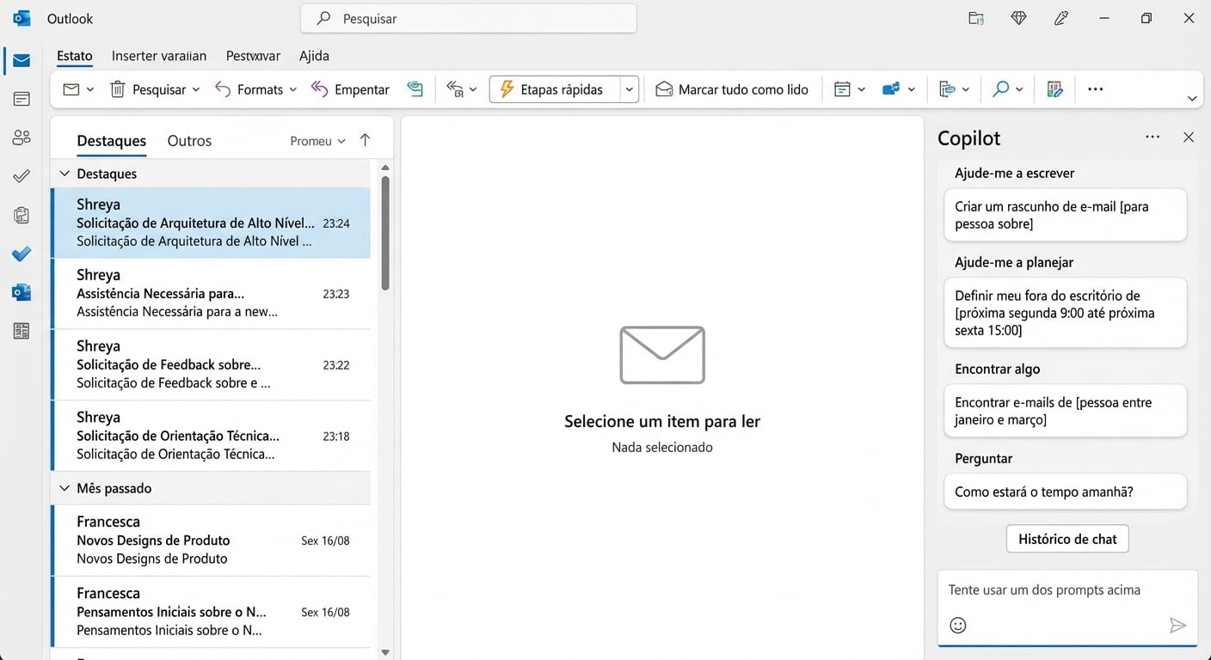Insert an emoji in the Copilot input

(x=958, y=625)
